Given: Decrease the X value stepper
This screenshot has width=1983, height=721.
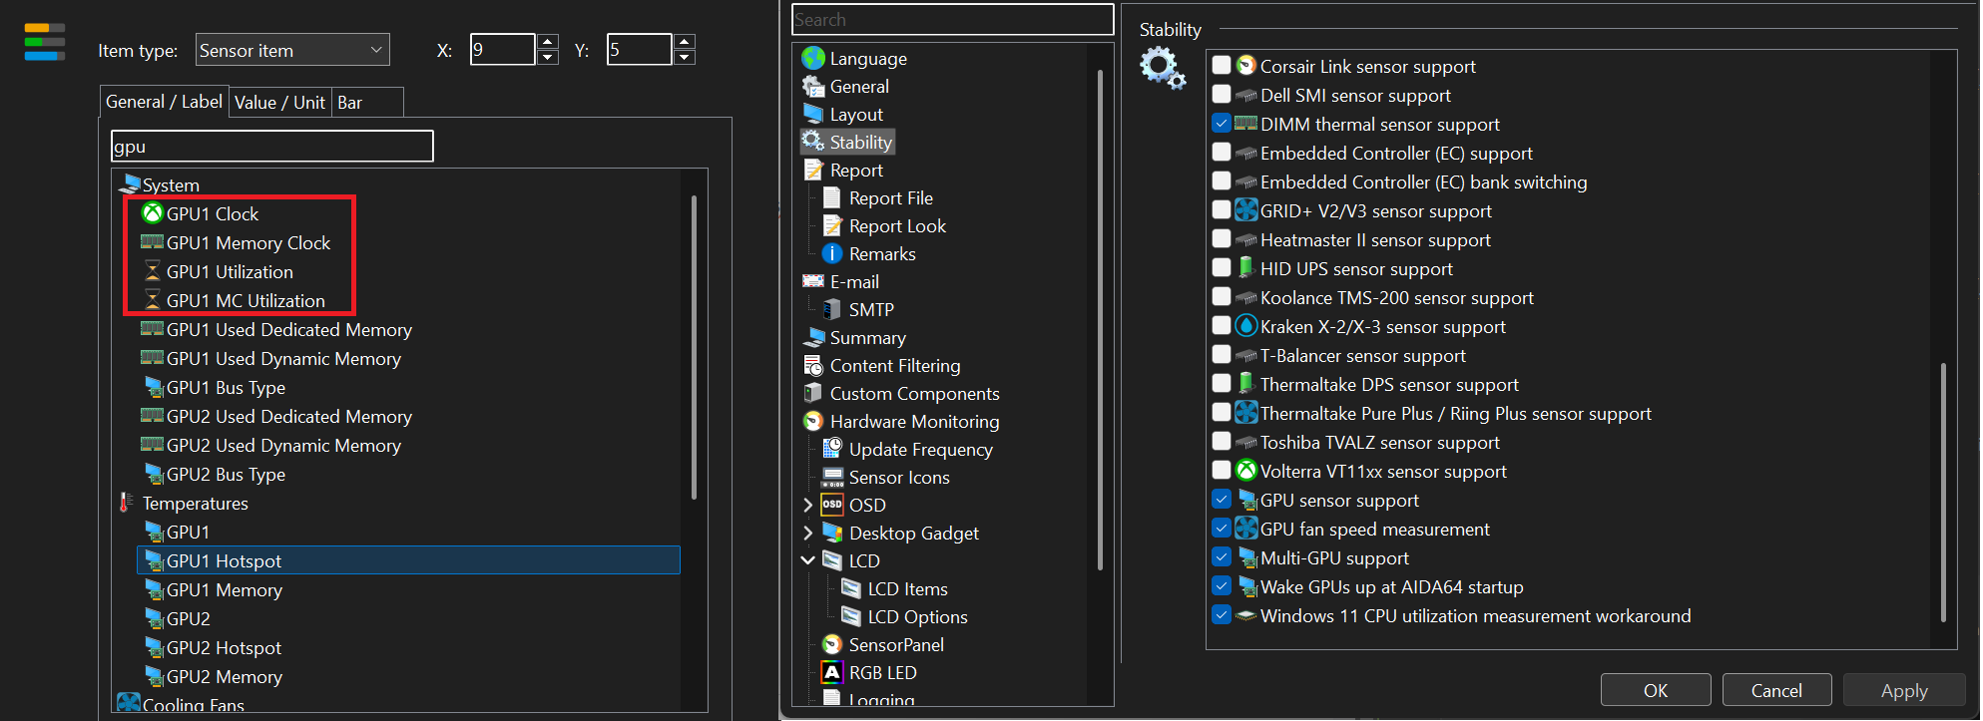Looking at the screenshot, I should 548,57.
